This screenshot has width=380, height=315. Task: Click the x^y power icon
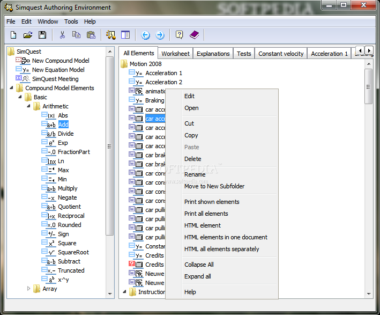[48, 280]
